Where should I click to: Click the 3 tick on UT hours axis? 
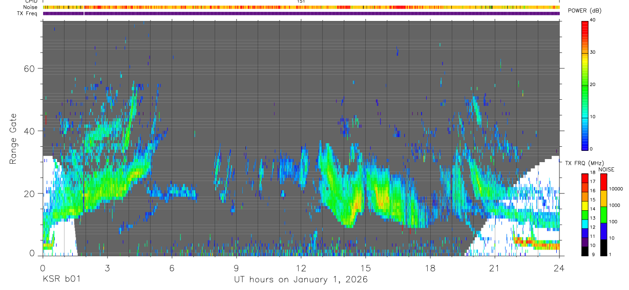click(107, 268)
